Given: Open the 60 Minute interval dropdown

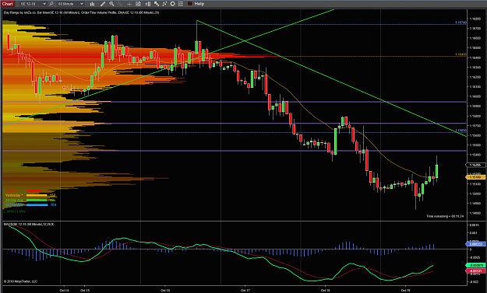Looking at the screenshot, I should [x=70, y=4].
